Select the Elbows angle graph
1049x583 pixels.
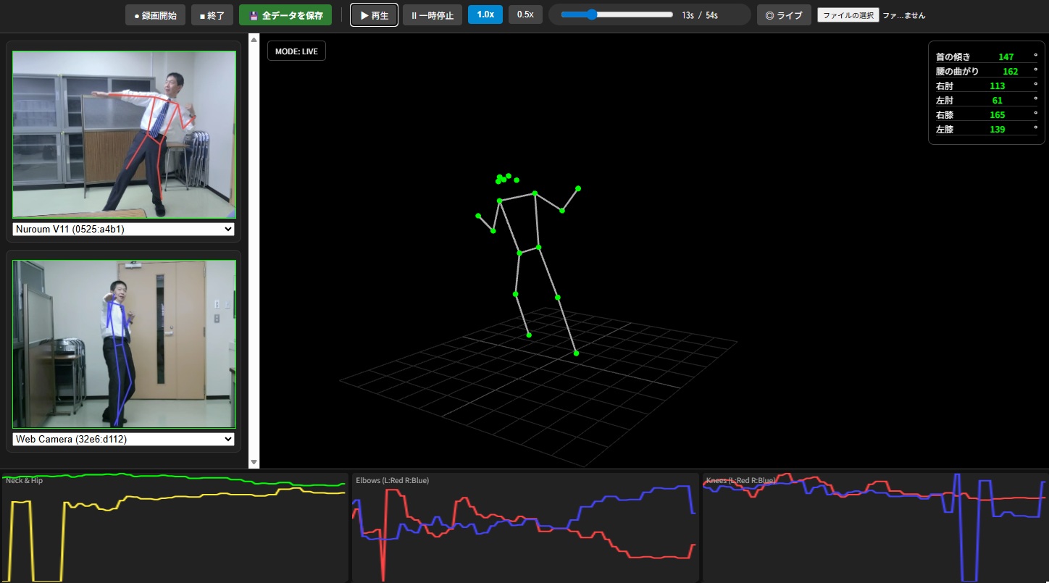[x=525, y=527]
